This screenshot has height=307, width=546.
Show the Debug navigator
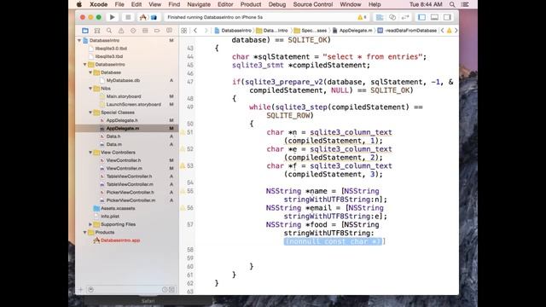click(x=145, y=31)
